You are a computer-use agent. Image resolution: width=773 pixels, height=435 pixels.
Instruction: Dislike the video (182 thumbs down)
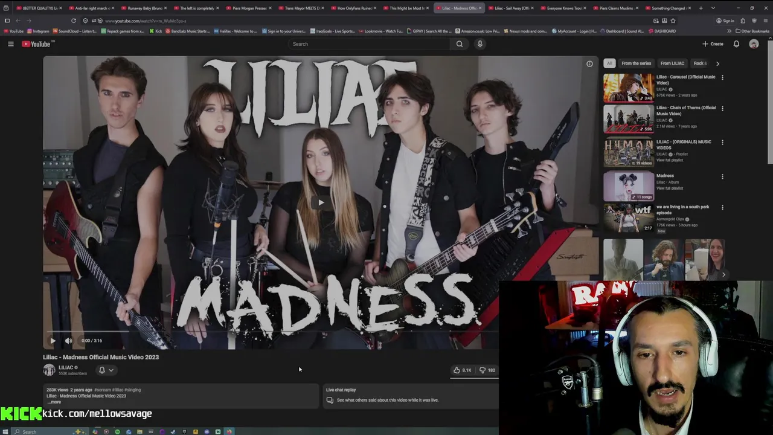pyautogui.click(x=487, y=370)
